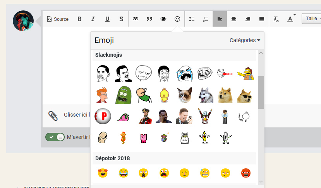Insert the red P ball emoji

103,116
